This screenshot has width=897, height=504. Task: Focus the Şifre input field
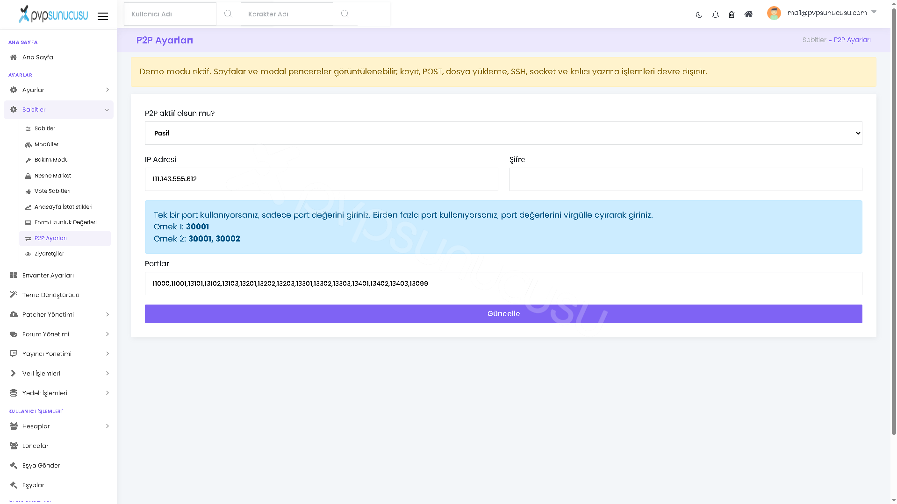point(686,179)
